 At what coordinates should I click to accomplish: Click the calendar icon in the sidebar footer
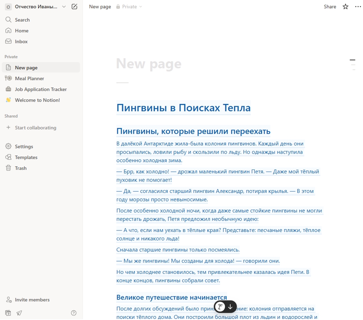[8, 313]
